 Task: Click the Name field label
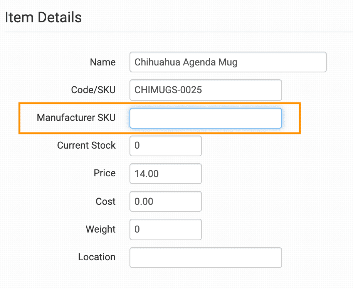click(103, 62)
